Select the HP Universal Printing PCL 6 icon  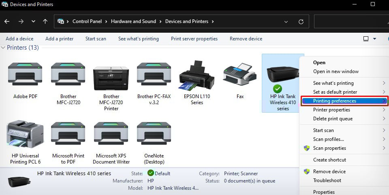click(25, 134)
